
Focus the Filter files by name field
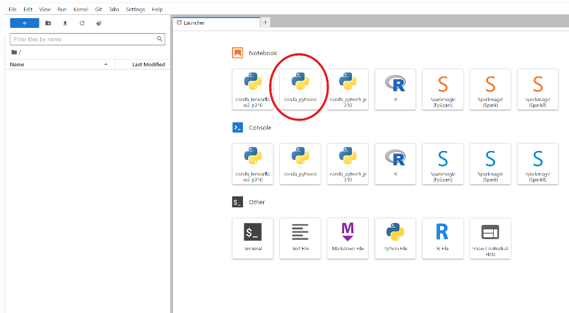click(87, 39)
